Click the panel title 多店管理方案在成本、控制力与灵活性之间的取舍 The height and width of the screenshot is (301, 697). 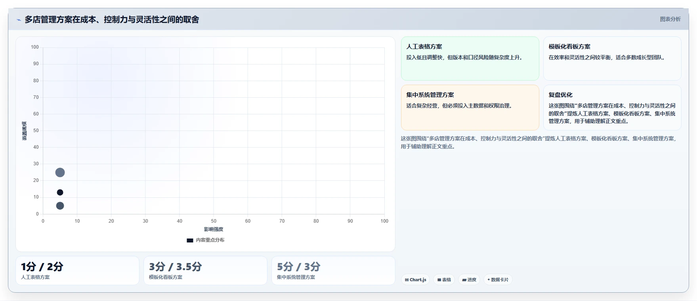tap(112, 19)
